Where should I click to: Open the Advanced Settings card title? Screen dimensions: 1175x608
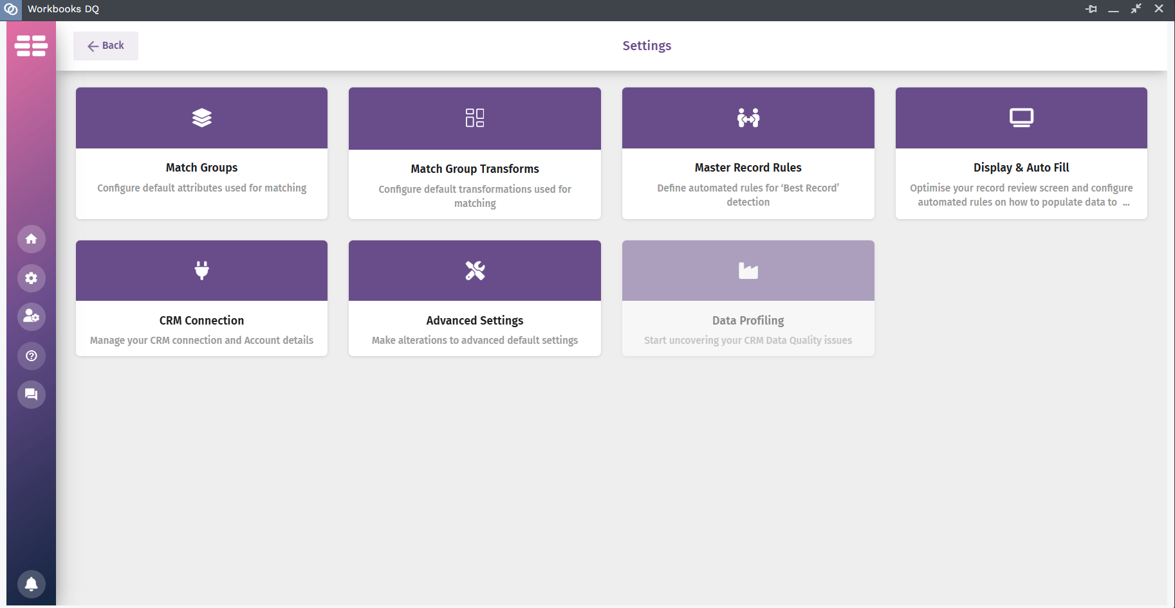click(x=475, y=321)
